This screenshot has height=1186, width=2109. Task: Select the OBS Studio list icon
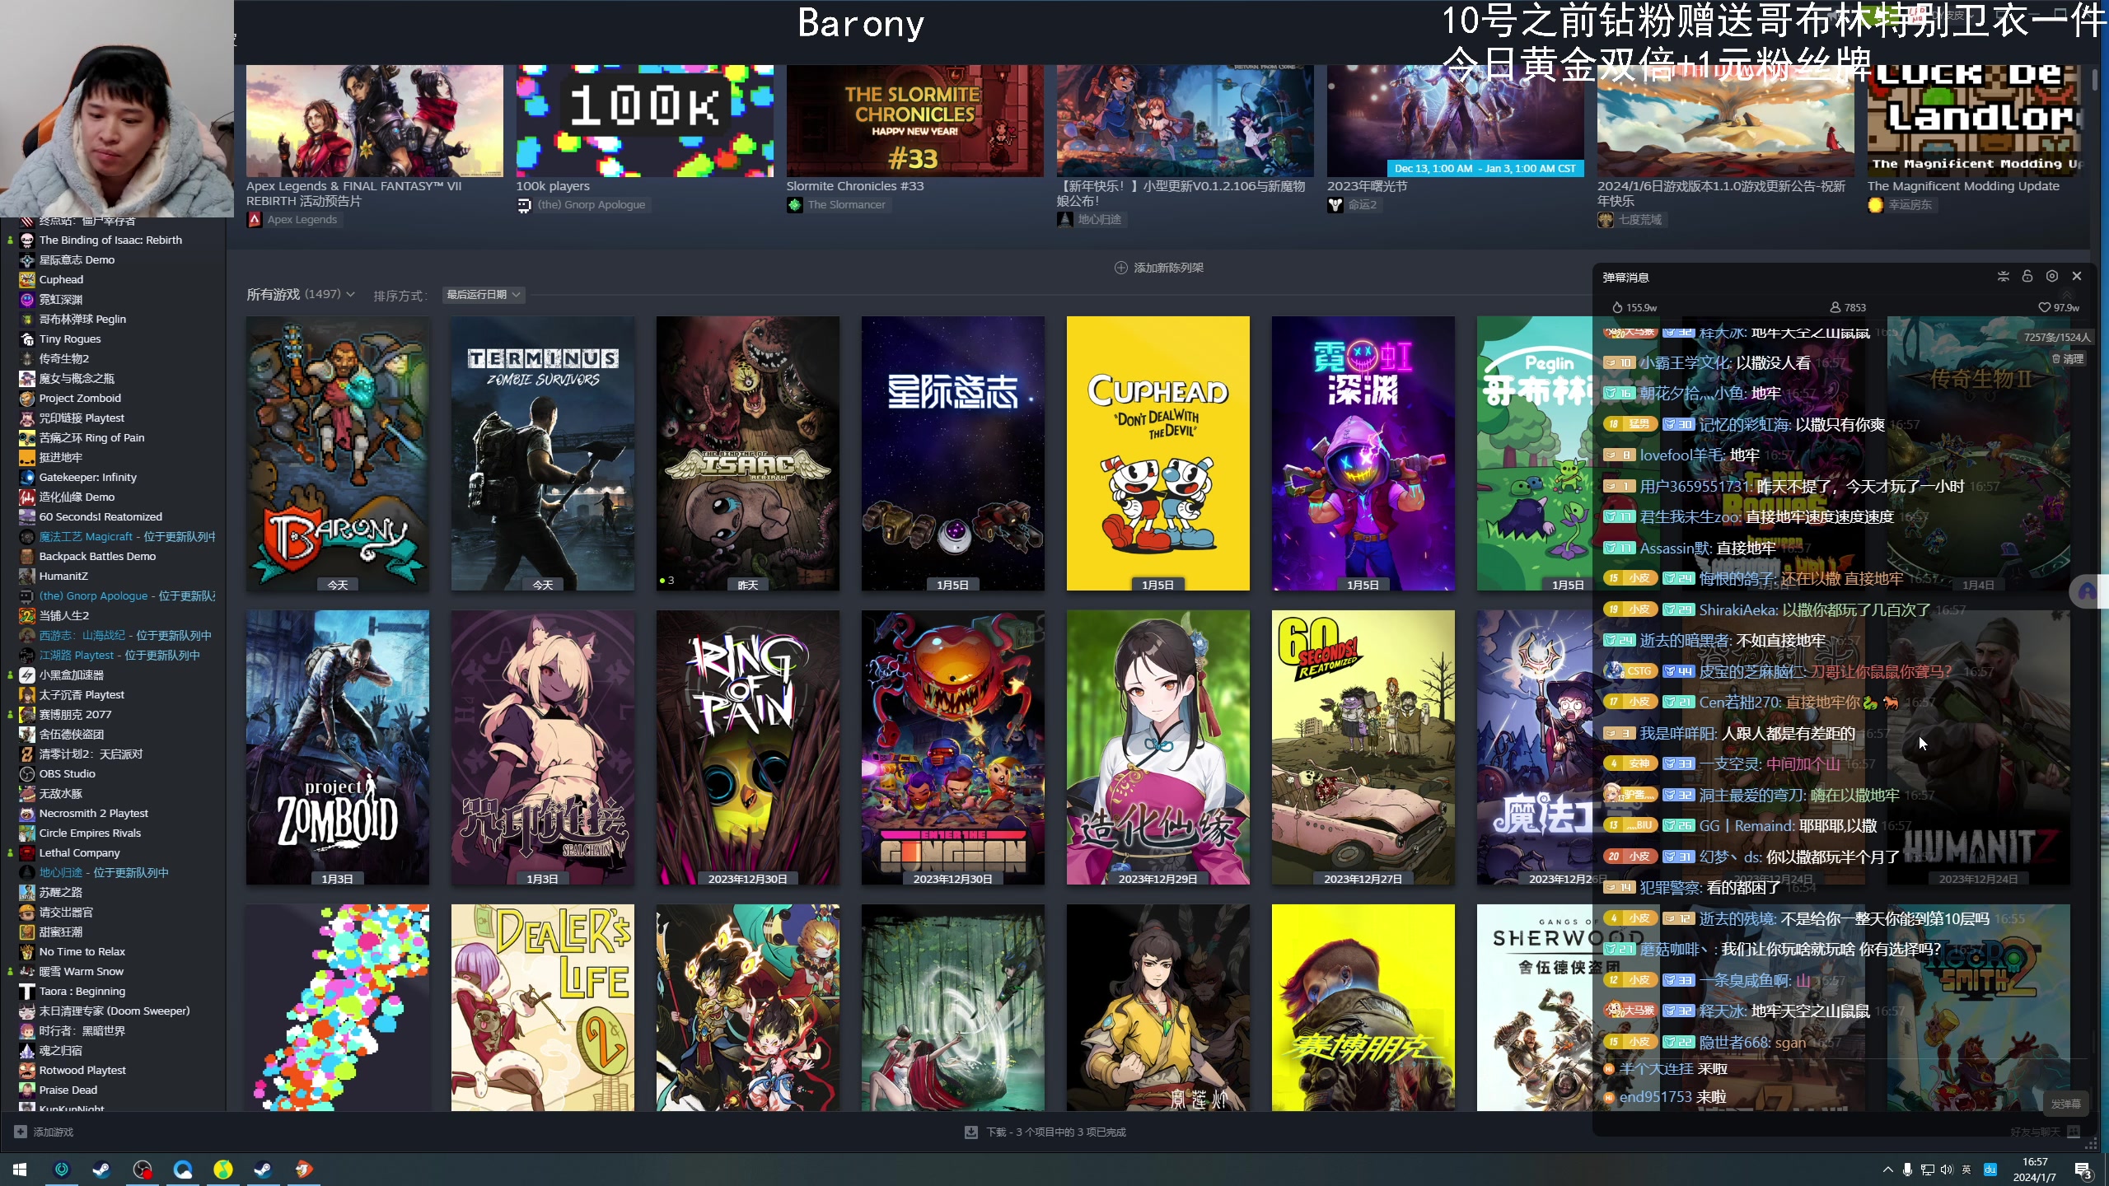pyautogui.click(x=27, y=773)
